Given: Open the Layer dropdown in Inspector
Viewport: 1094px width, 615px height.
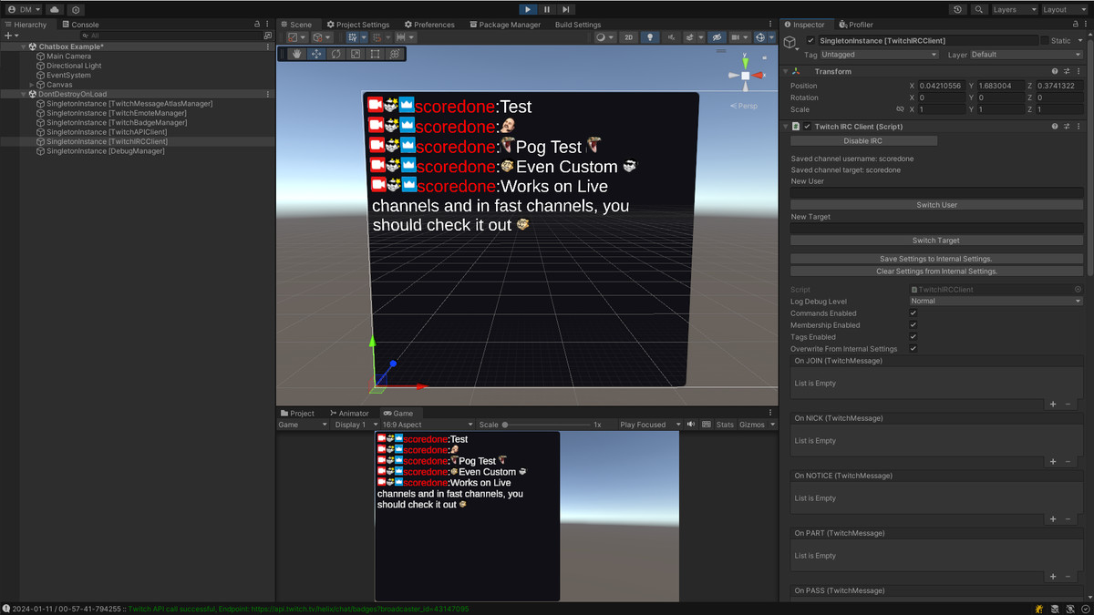Looking at the screenshot, I should click(1026, 55).
